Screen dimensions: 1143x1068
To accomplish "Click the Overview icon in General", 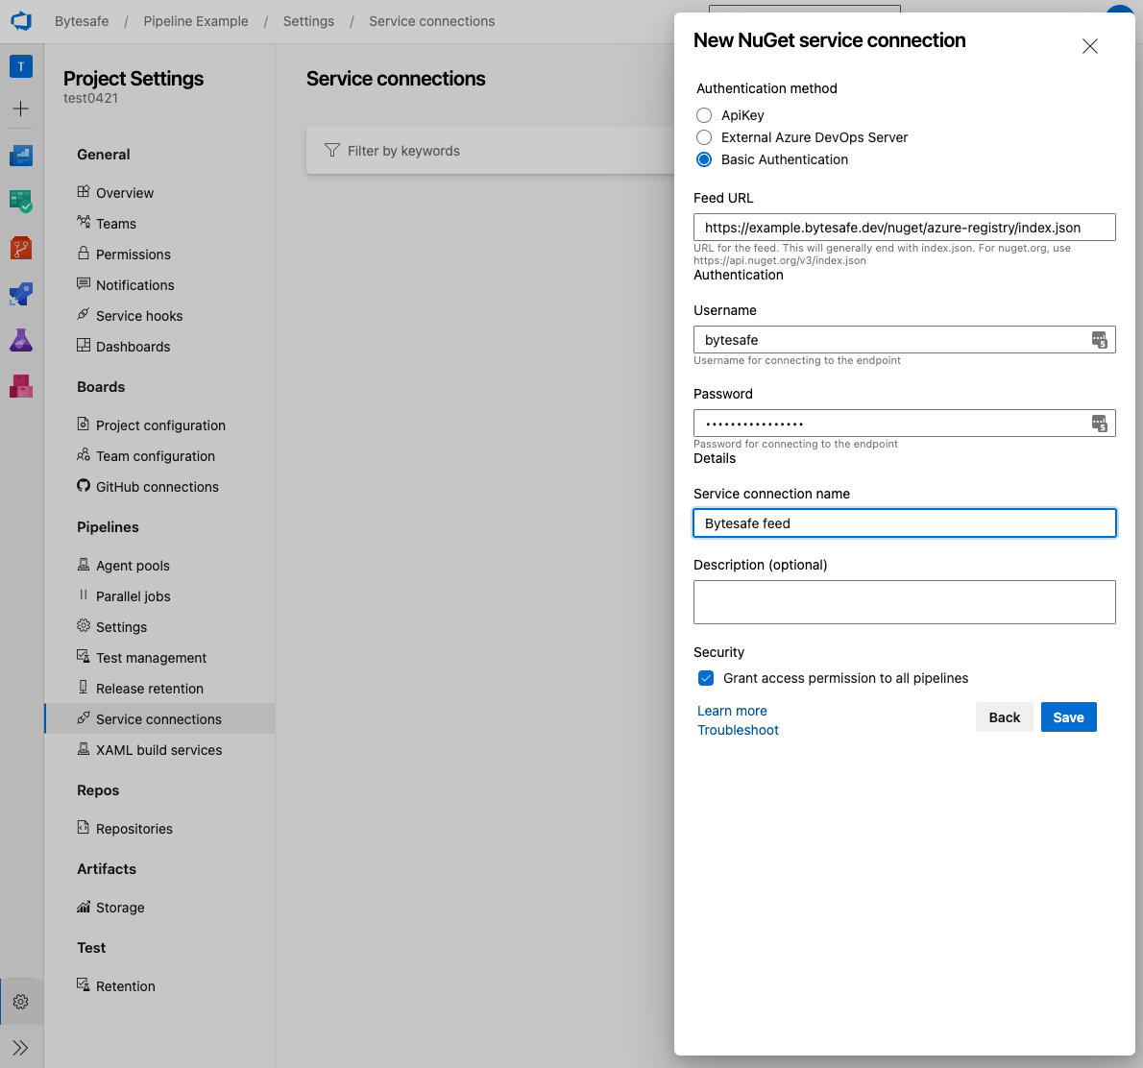I will click(84, 192).
